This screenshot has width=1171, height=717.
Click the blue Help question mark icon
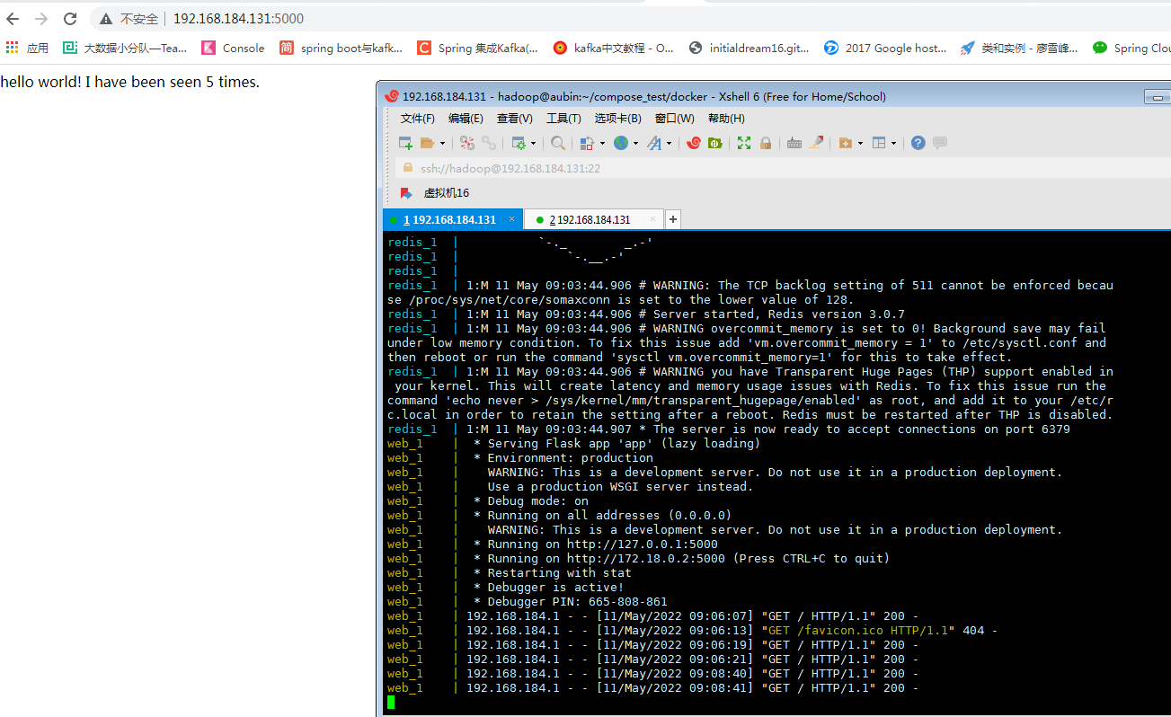click(x=918, y=143)
